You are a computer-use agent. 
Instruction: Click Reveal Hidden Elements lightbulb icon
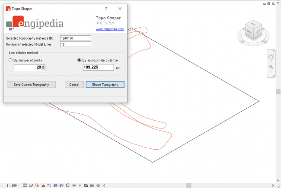click(80, 185)
